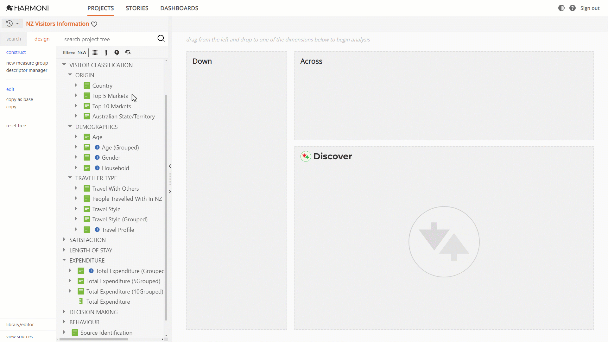Click the search magnifier icon

pyautogui.click(x=161, y=39)
